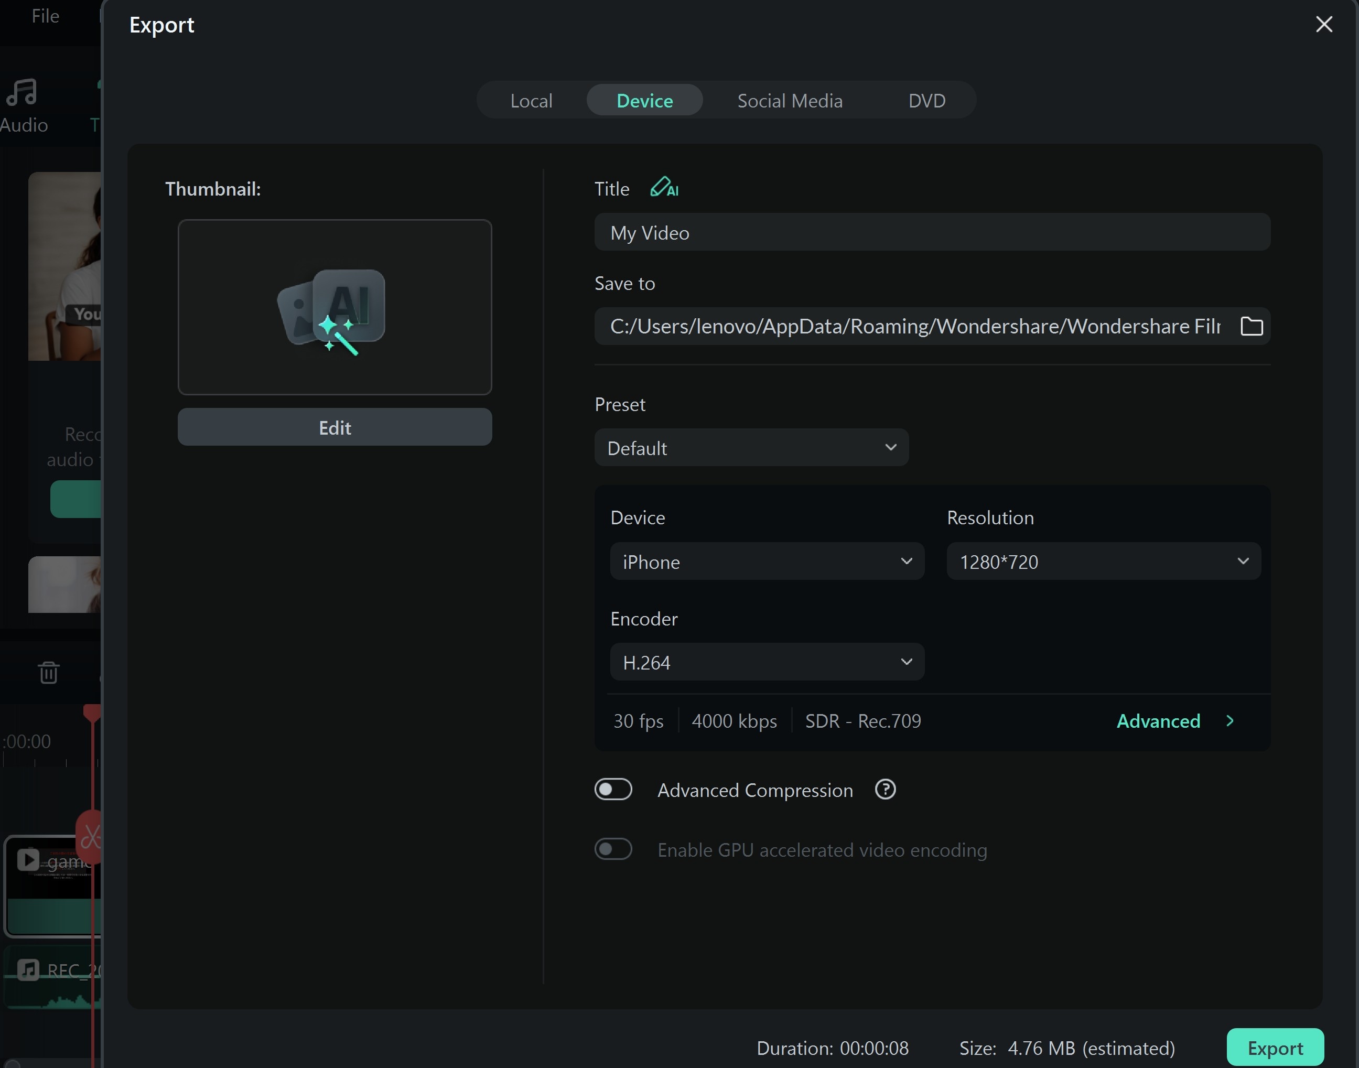Close the Export dialog with X
Image resolution: width=1359 pixels, height=1068 pixels.
[1324, 25]
